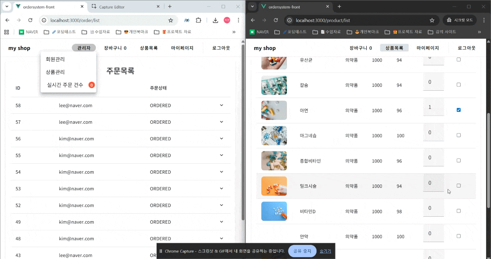Screen dimensions: 491x259
Task: Expand order 58 details
Action: 221,105
